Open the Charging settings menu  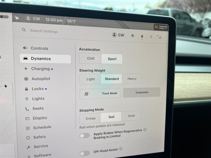tap(40, 69)
